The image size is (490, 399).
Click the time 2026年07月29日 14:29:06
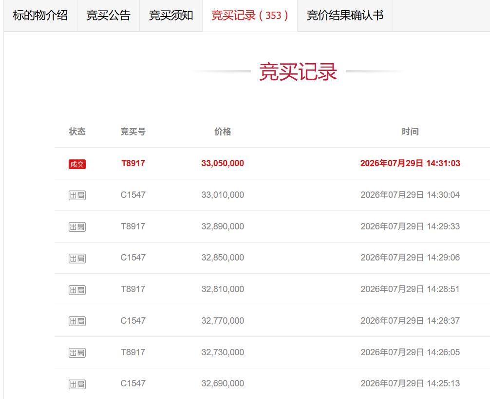(x=410, y=258)
